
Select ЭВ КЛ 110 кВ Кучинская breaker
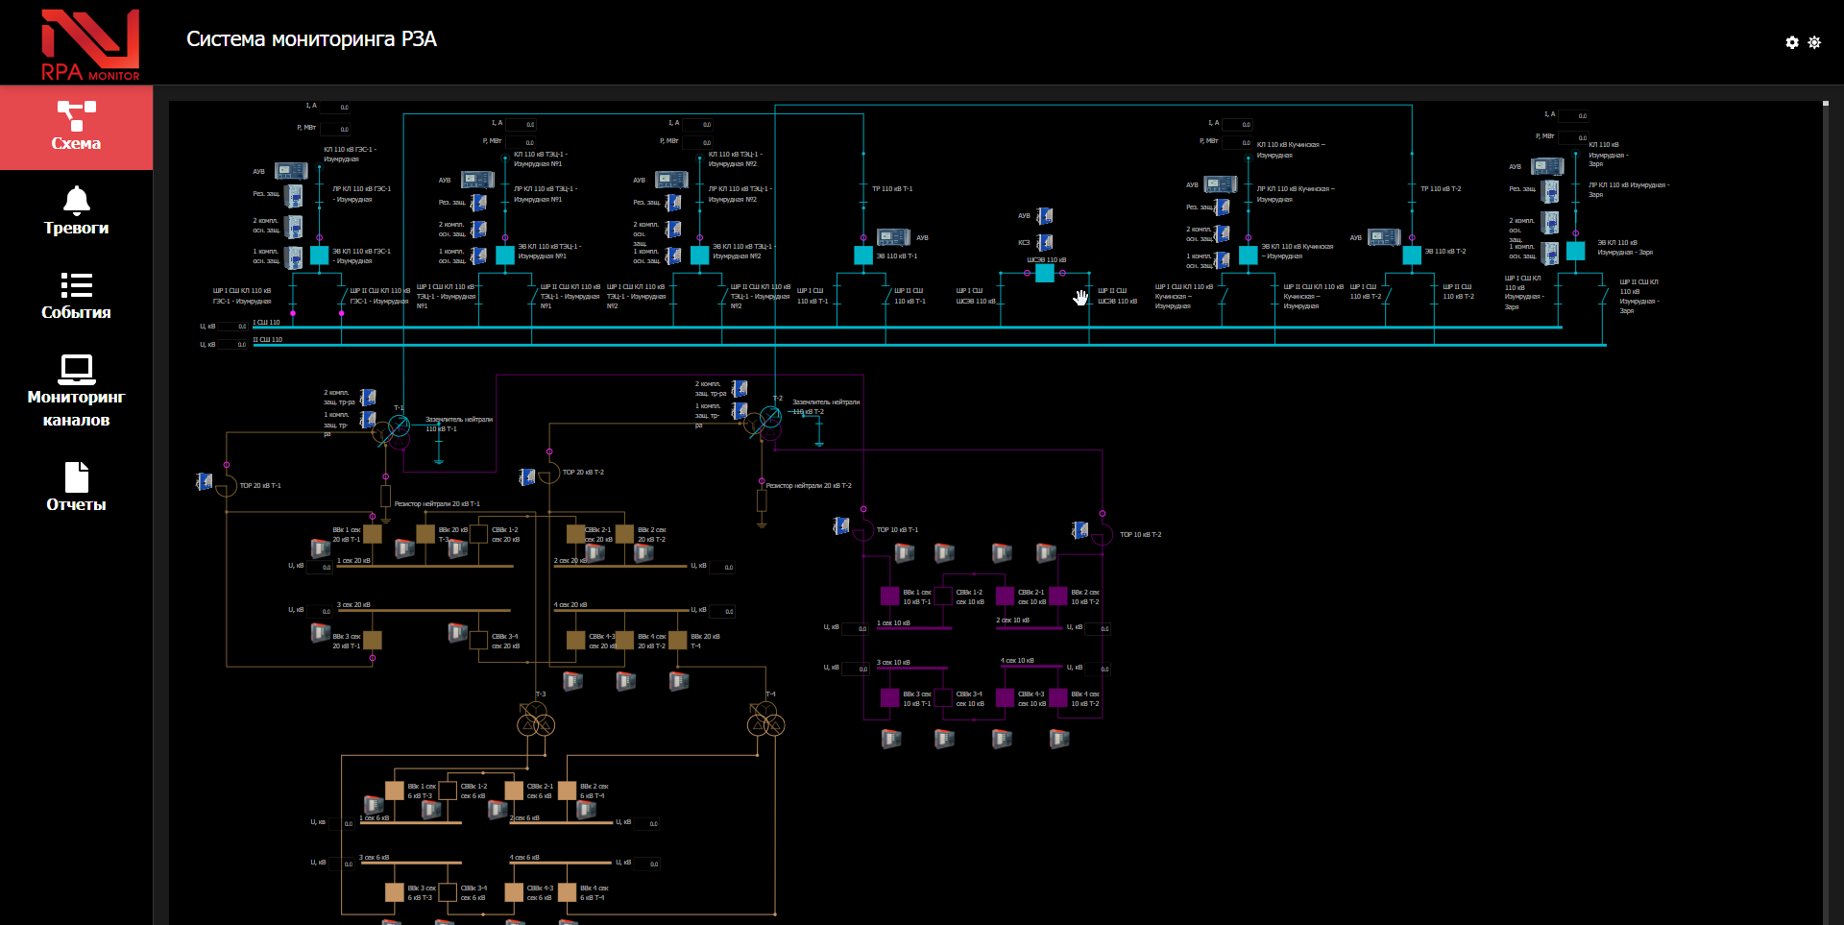(1249, 256)
